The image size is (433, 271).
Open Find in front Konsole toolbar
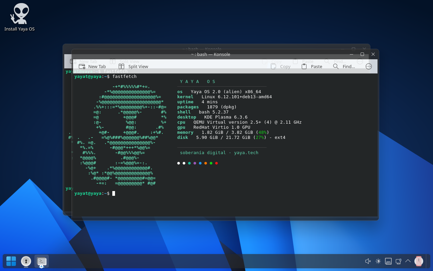[x=344, y=66]
